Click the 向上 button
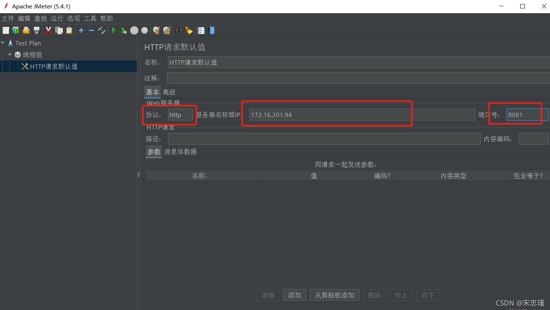 coord(401,295)
